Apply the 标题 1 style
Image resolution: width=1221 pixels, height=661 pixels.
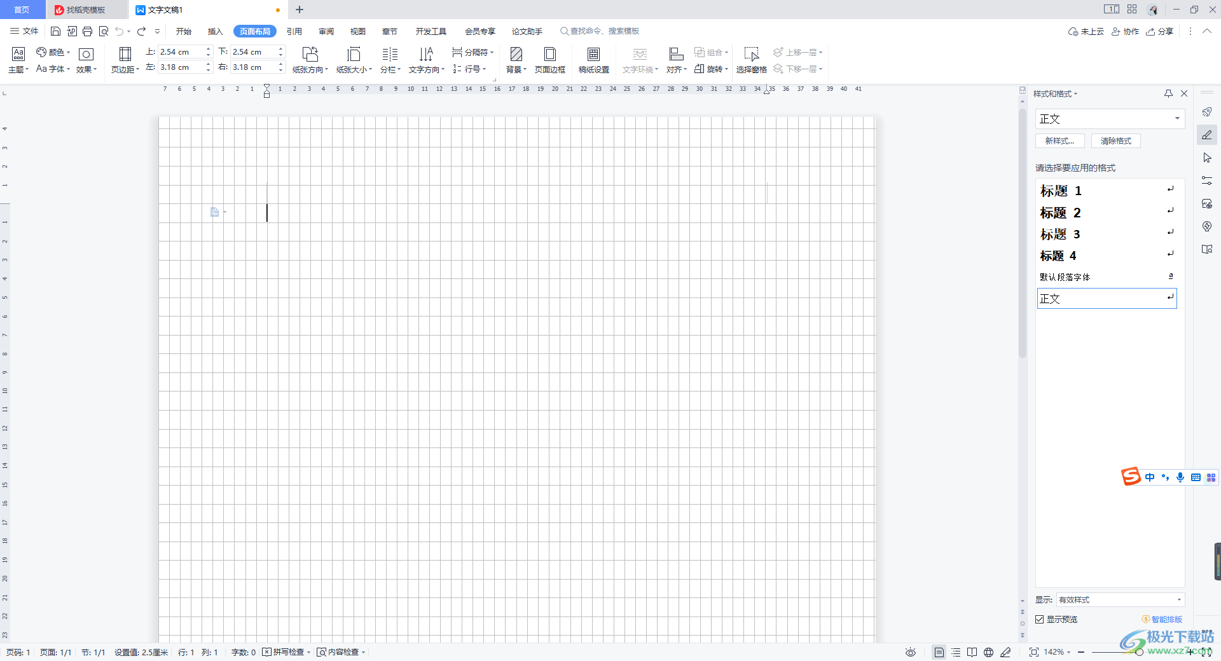1107,191
